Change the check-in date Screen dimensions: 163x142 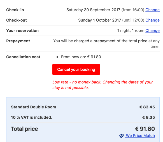point(152,10)
